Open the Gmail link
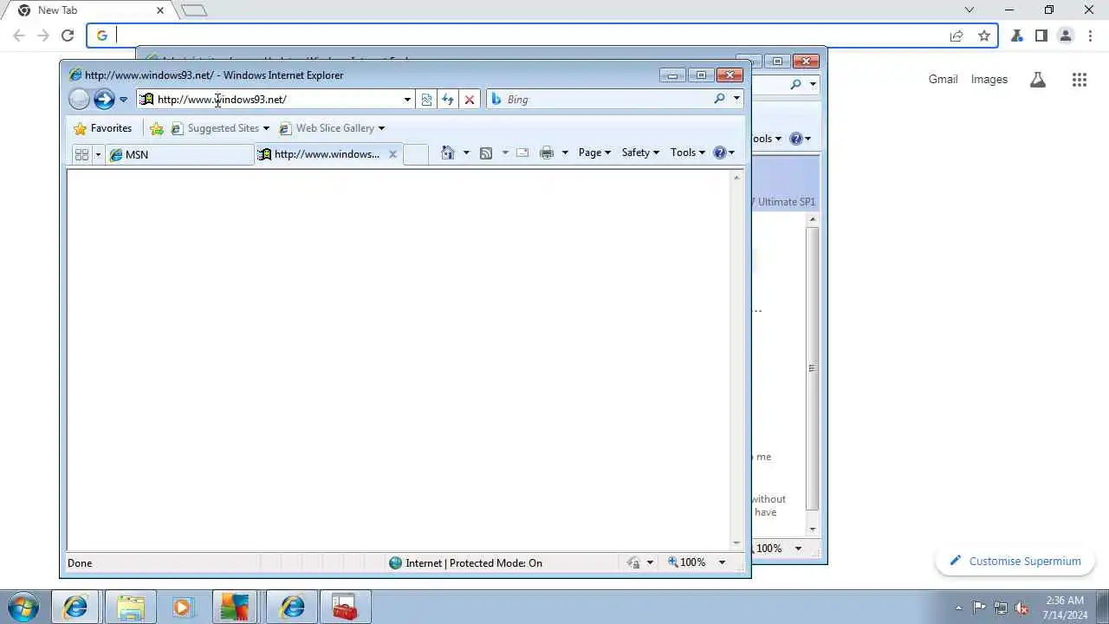1109x624 pixels. click(x=943, y=79)
